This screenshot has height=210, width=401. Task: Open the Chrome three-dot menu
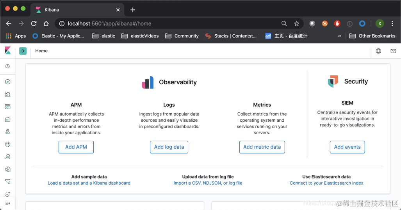392,23
